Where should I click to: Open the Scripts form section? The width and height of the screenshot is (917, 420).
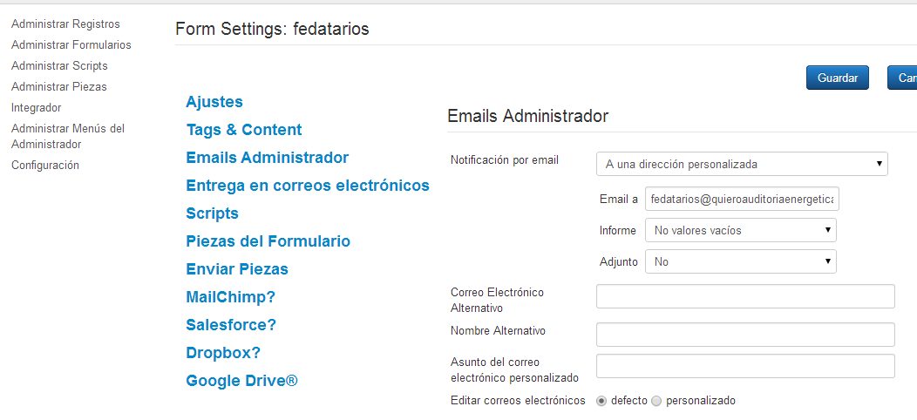pyautogui.click(x=213, y=213)
